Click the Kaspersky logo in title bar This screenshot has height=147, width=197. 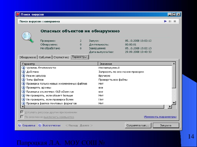(x=18, y=14)
